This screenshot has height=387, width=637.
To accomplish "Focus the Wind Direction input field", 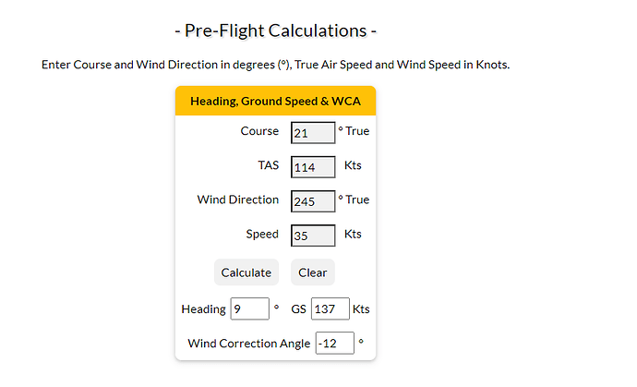I will point(312,200).
